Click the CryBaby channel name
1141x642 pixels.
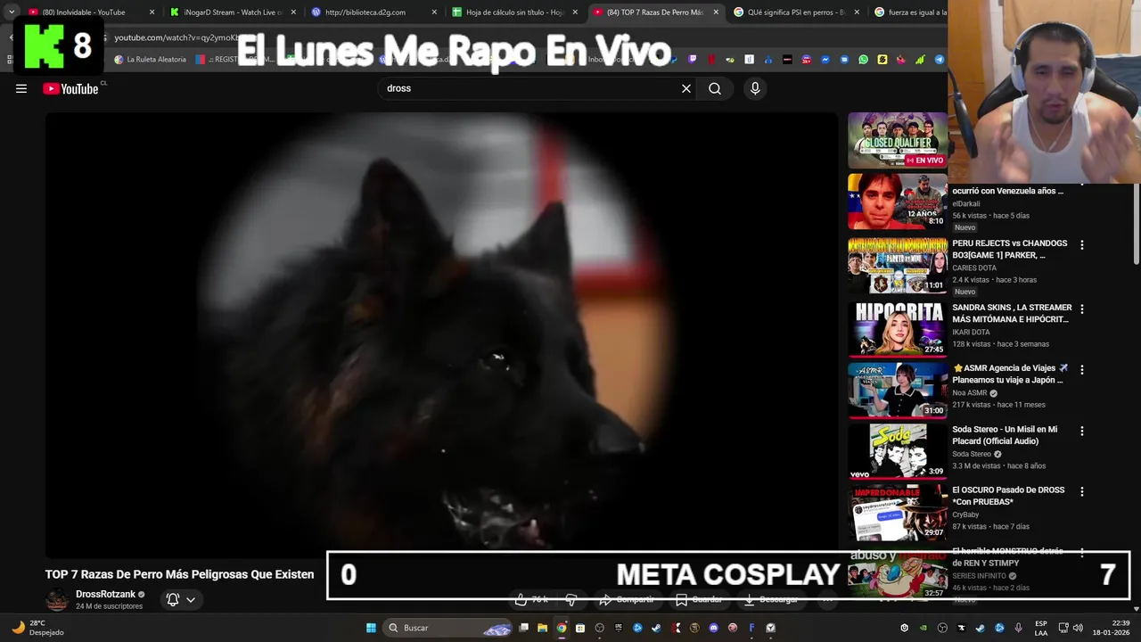[x=965, y=514]
